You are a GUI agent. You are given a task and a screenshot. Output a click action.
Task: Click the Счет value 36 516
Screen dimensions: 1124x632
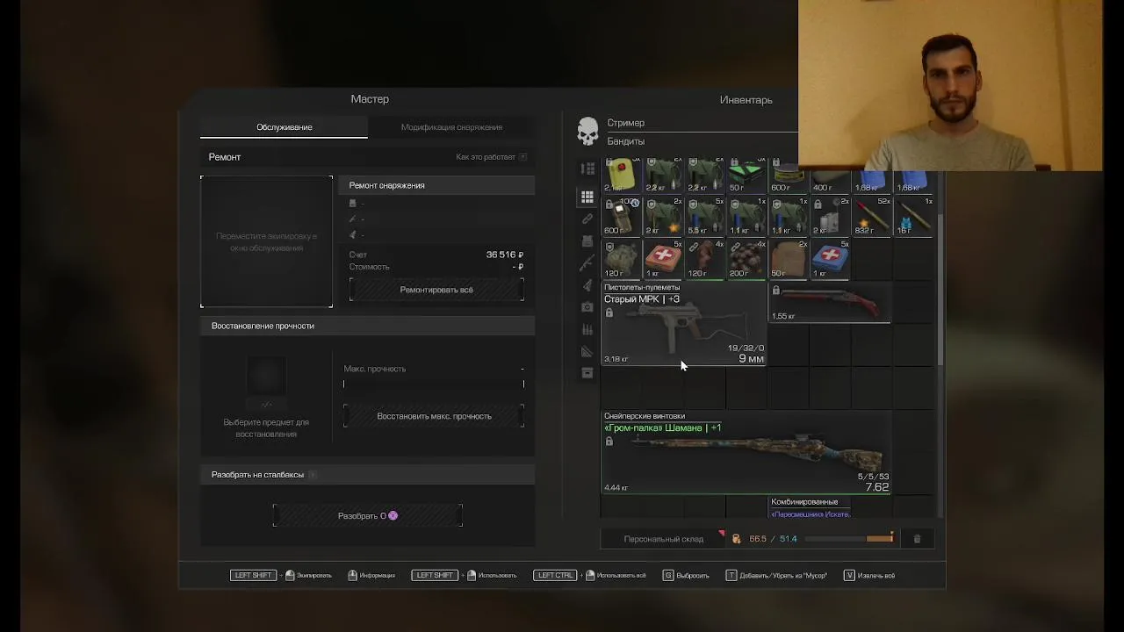click(505, 255)
